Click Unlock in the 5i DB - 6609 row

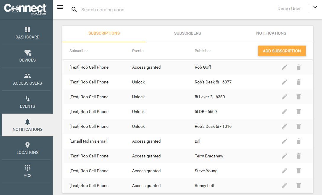pos(138,112)
